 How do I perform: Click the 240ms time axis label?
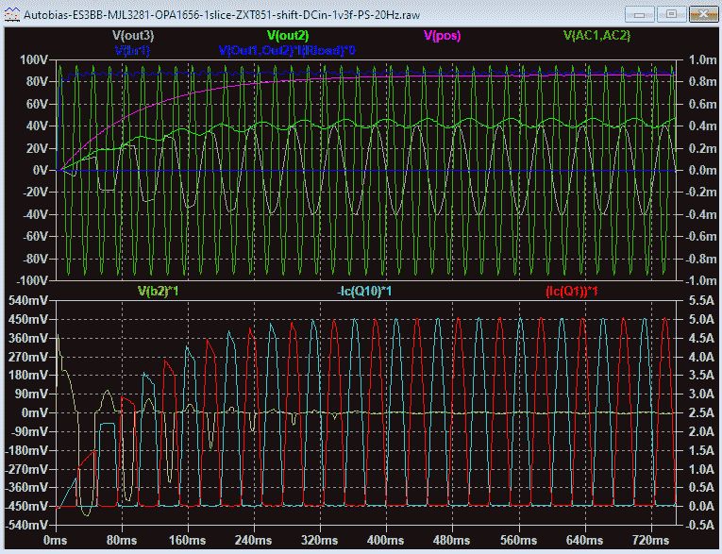pos(254,540)
